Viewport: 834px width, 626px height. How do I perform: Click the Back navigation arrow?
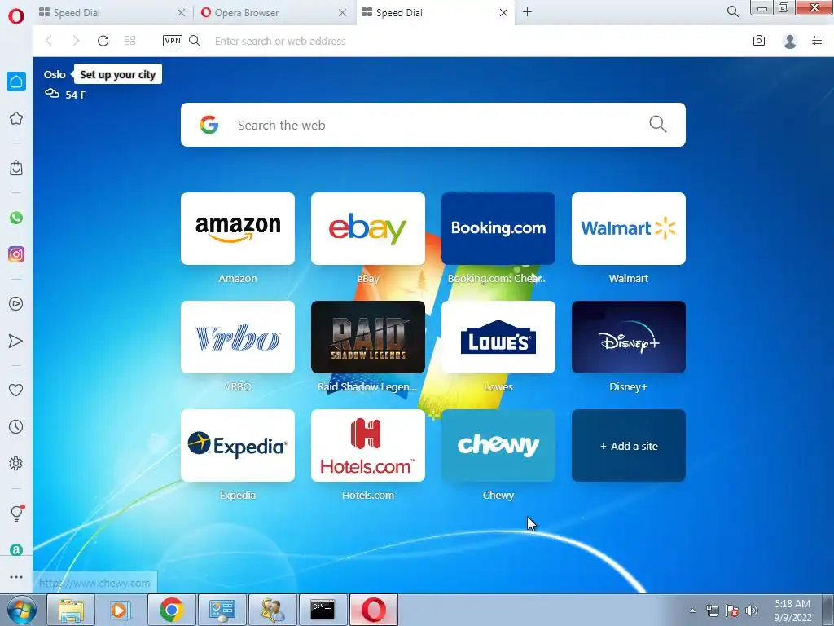[49, 41]
